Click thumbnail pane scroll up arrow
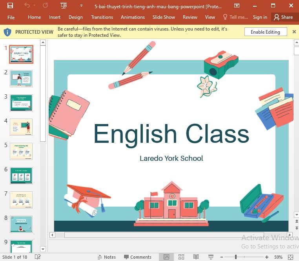Viewport: 299px width, 261px height. point(43,42)
